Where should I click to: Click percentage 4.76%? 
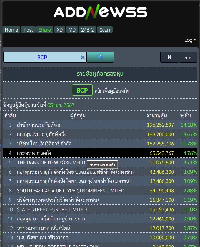tap(190, 153)
